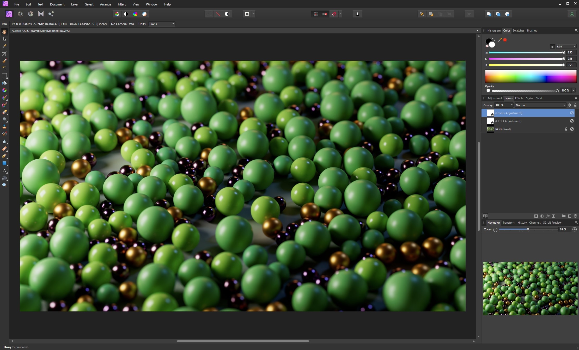This screenshot has height=350, width=579.
Task: Click the Navigator preview thumbnail
Action: tap(530, 288)
